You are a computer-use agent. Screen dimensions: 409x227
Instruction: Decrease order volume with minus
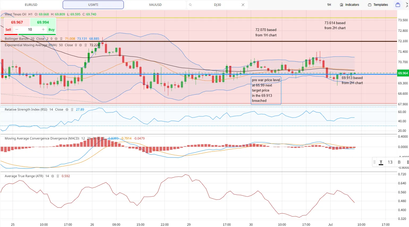[x=17, y=30]
